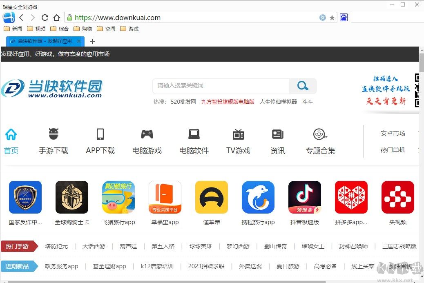The width and height of the screenshot is (424, 283).
Task: Open 资讯 navigation item
Action: click(278, 141)
